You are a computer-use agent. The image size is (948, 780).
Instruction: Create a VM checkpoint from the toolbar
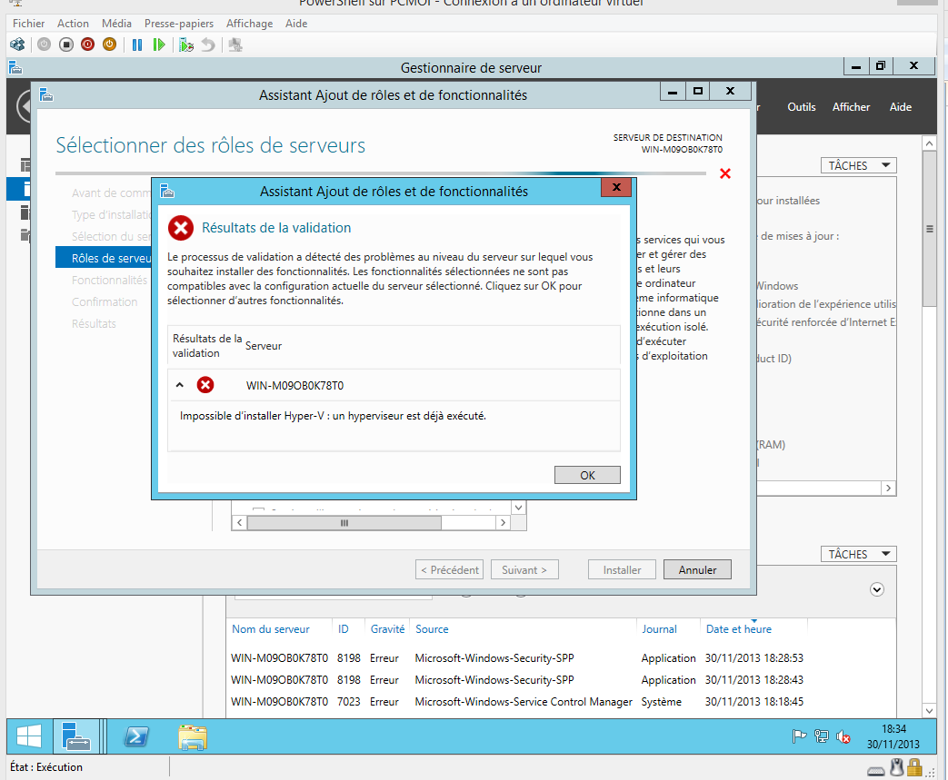coord(186,44)
